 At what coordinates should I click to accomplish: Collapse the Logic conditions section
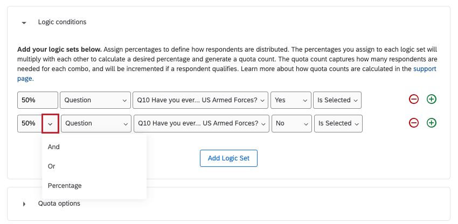point(24,23)
